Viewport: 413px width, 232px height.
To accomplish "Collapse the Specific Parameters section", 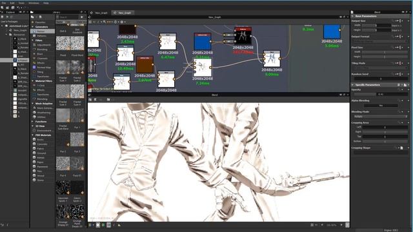I will 352,84.
